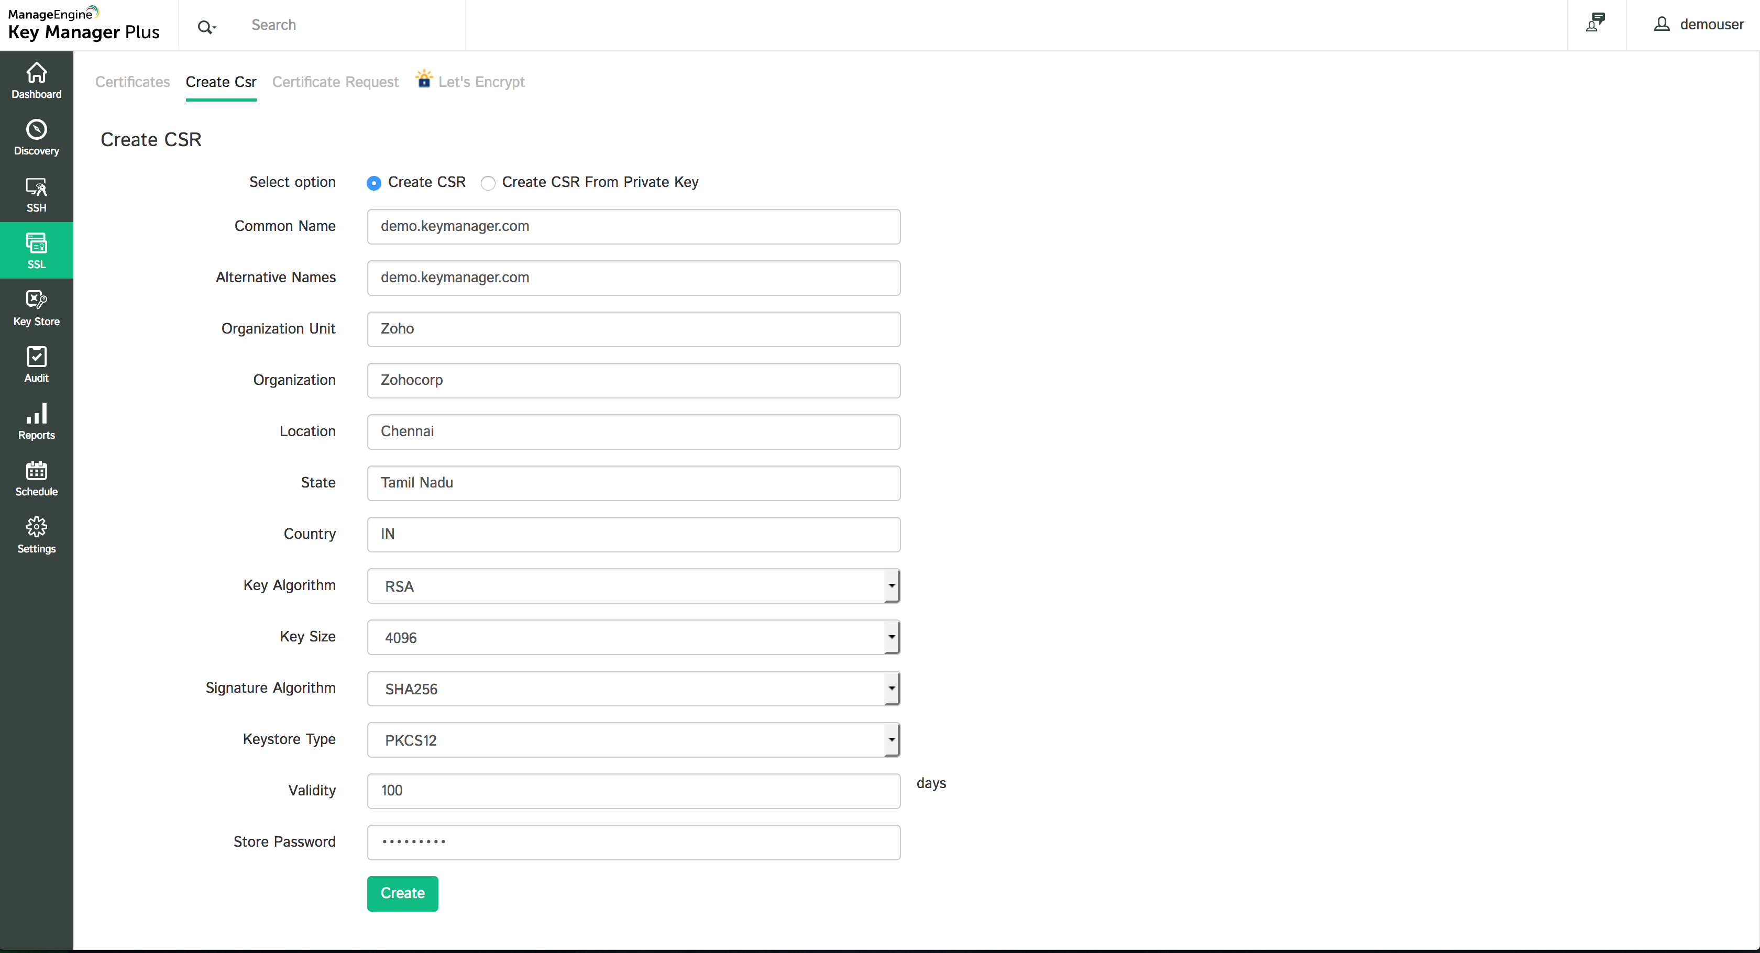Choose Create CSR From Private Key
1760x953 pixels.
(488, 183)
